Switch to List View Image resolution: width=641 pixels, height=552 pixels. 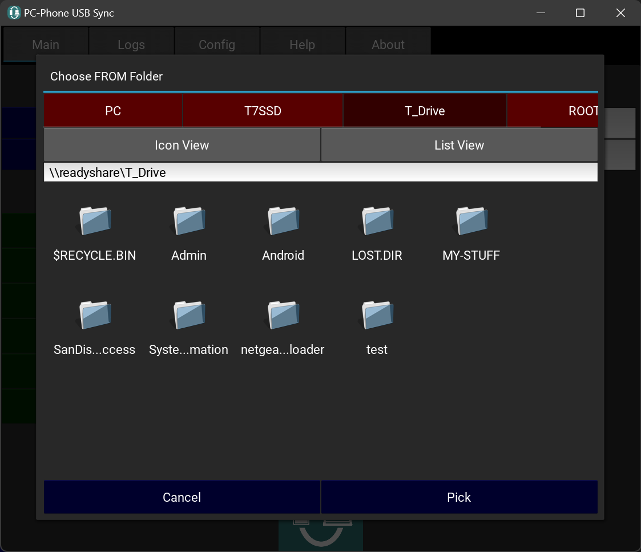(x=459, y=145)
